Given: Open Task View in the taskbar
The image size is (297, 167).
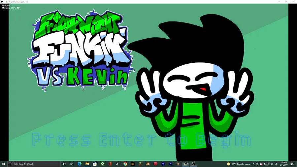Looking at the screenshot, I should coord(72,164).
